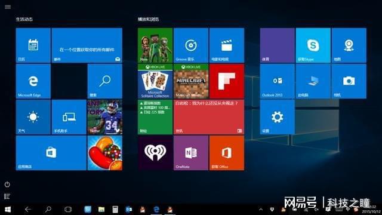
Task: Open the purple Sports tile
Action: tap(277, 45)
